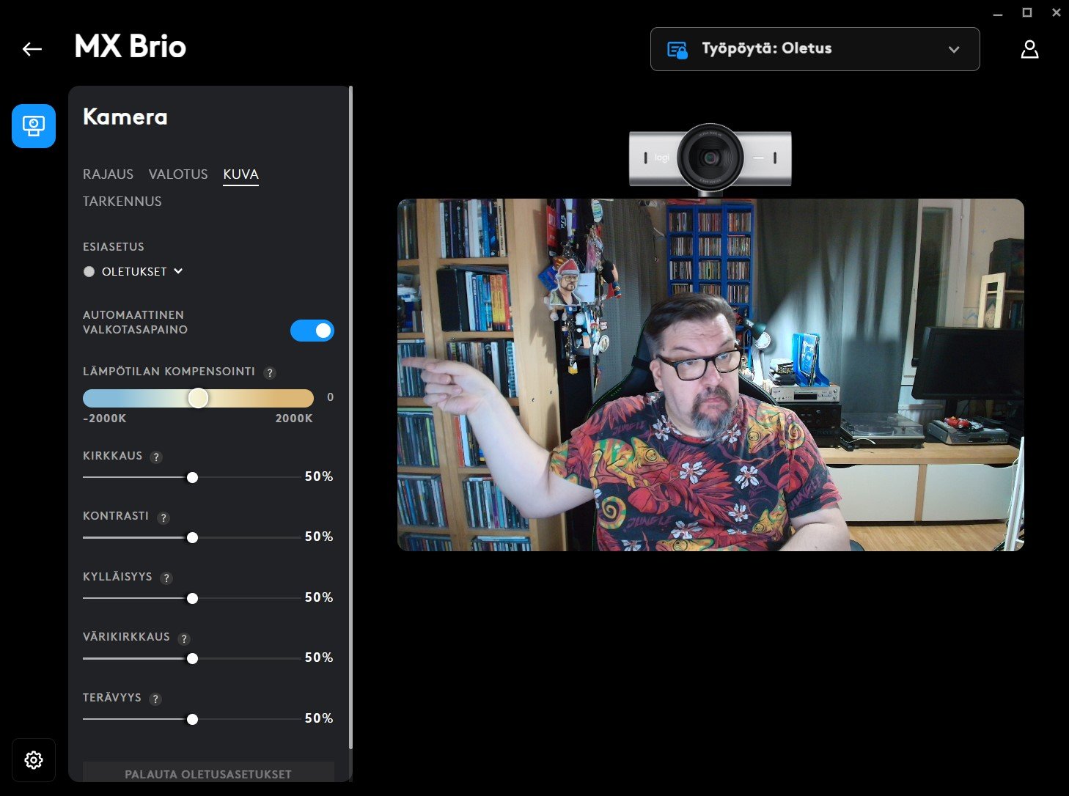Switch to the Valotus tab
1069x796 pixels.
pos(178,174)
